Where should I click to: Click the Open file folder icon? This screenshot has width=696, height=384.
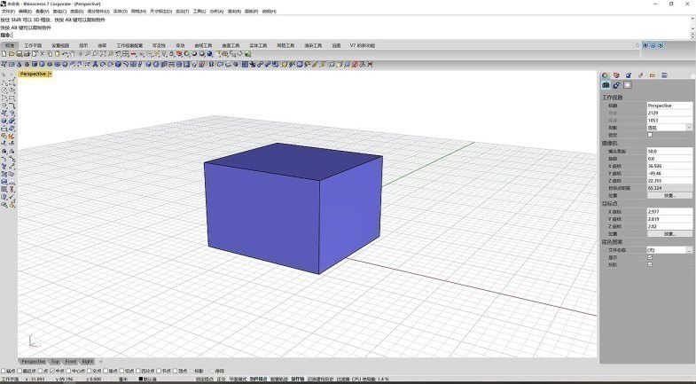click(x=11, y=54)
